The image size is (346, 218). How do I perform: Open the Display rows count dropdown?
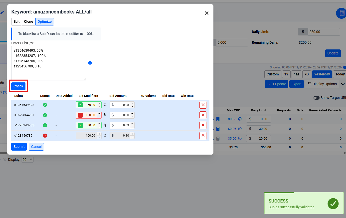27,160
